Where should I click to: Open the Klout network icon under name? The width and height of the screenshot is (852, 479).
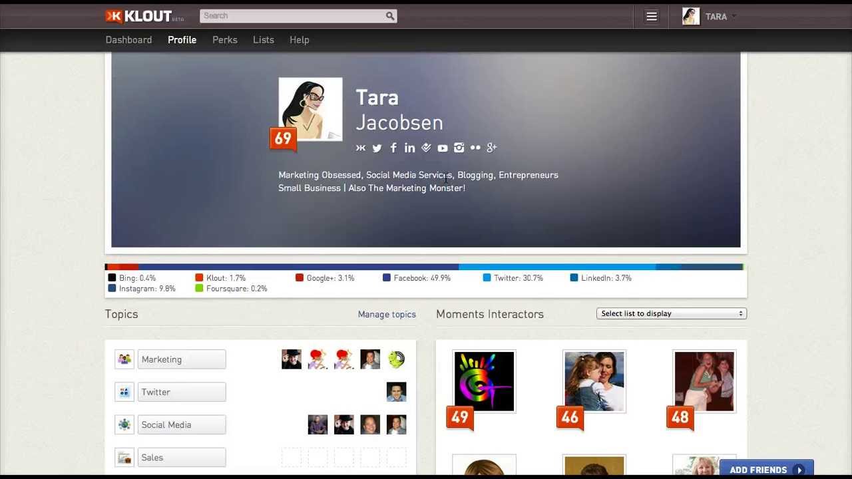[x=361, y=148]
